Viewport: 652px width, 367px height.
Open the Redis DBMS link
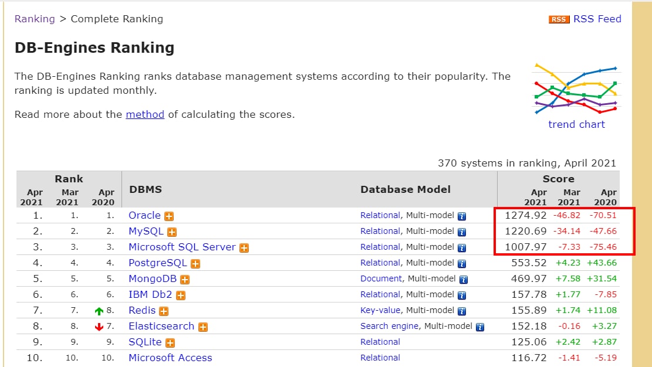142,310
